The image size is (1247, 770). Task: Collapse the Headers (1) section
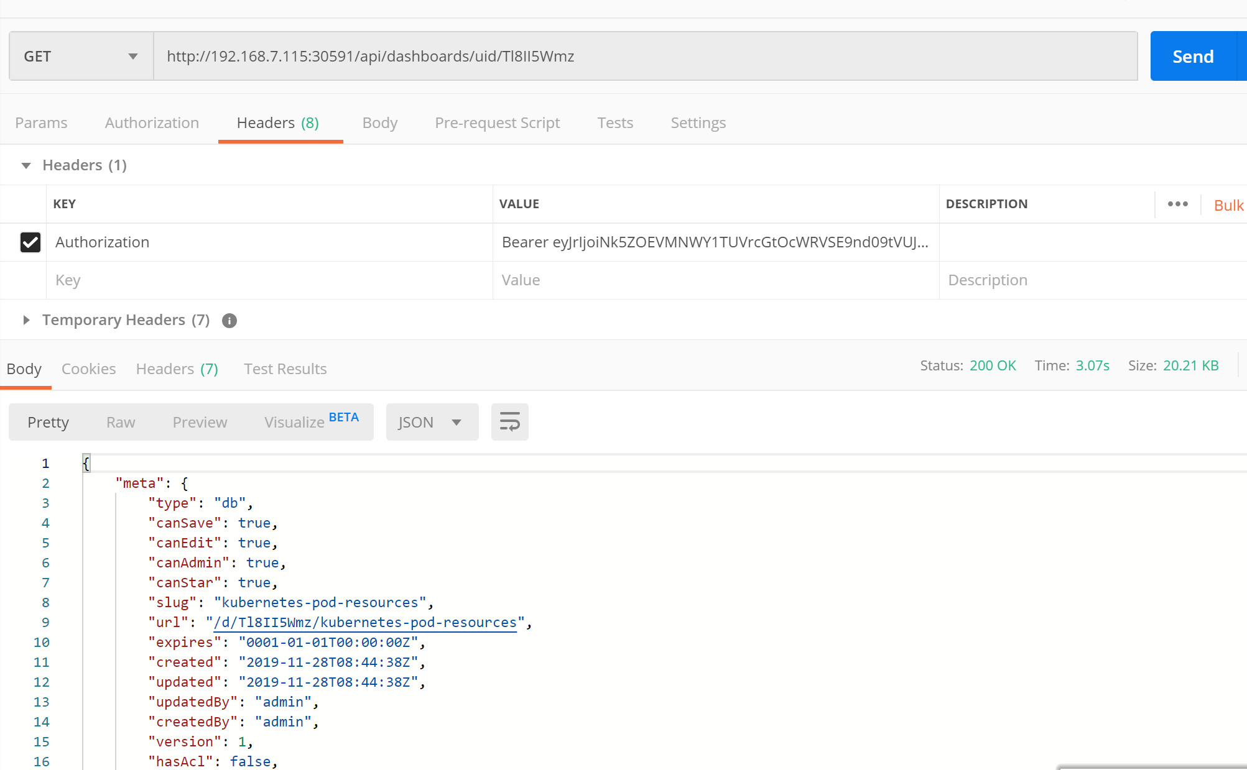tap(26, 165)
